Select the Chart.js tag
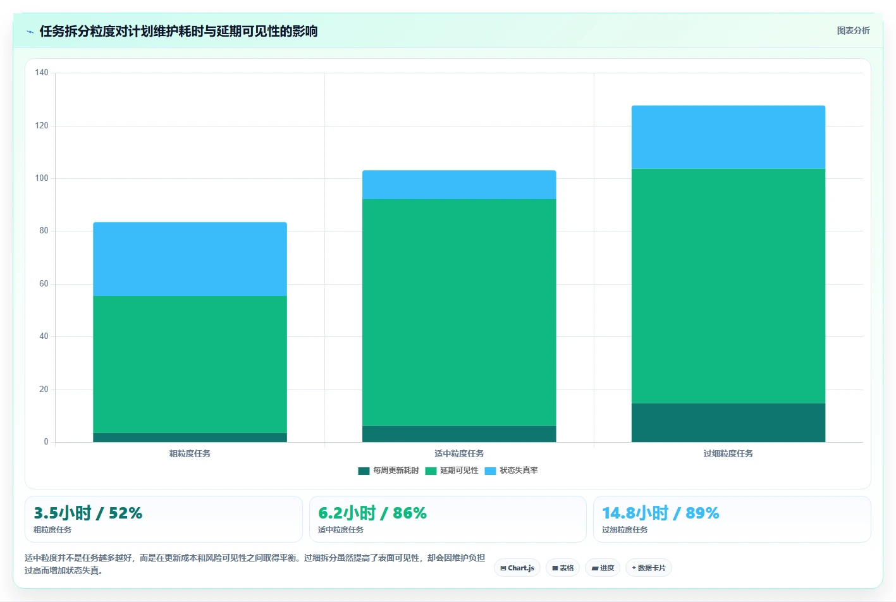This screenshot has height=602, width=896. point(517,568)
